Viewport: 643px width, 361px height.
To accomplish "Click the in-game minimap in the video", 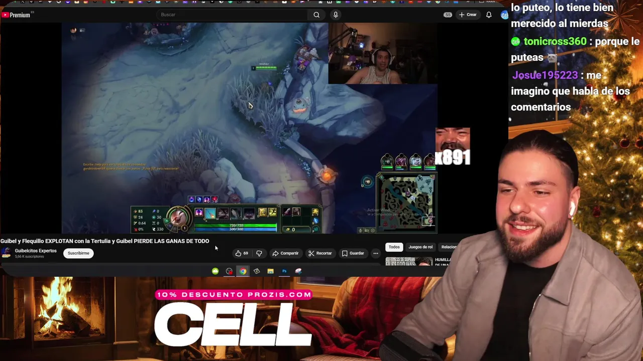I will coord(406,203).
